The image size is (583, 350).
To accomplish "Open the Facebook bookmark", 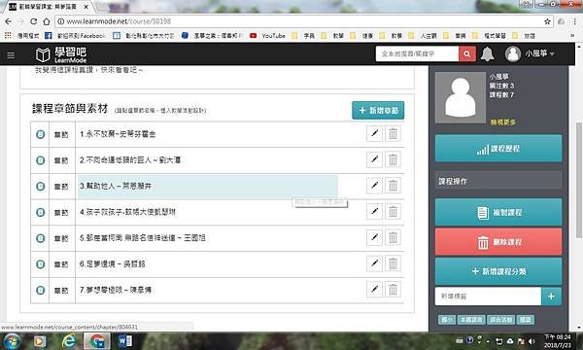I will [75, 36].
